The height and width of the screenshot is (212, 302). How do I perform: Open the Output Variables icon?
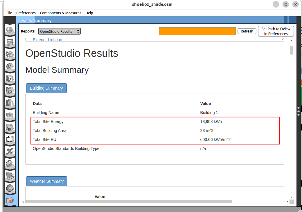tap(10, 151)
